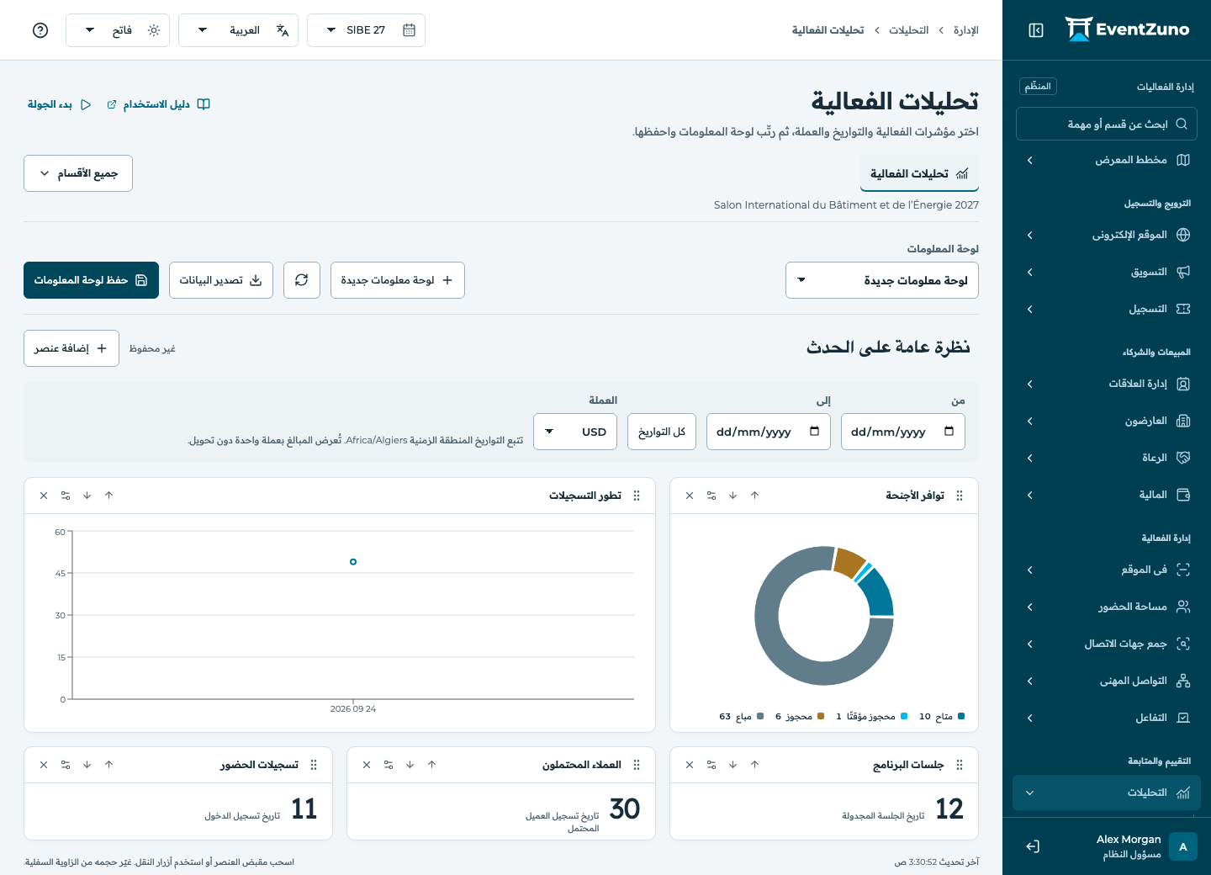Open settings of جلسات البرنامج widget
1211x875 pixels.
tap(711, 765)
